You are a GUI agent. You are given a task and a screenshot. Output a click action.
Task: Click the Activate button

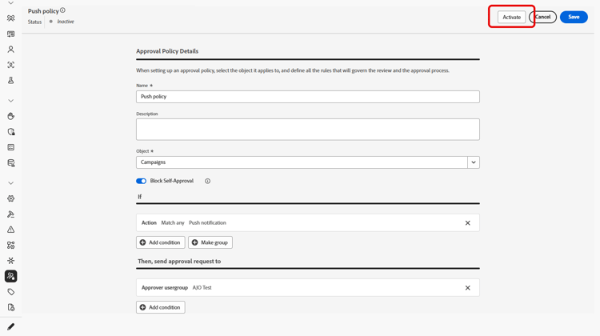coord(511,17)
